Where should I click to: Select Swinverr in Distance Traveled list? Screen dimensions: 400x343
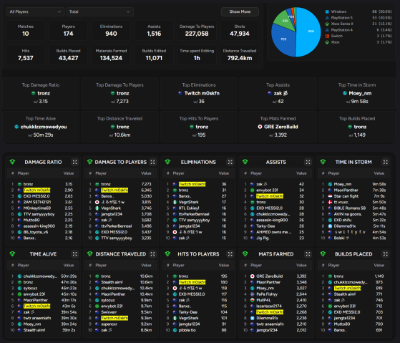coord(109,312)
